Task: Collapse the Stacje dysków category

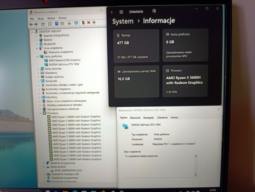Action: coord(44,167)
